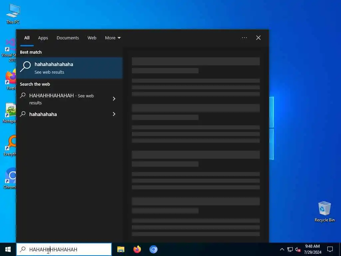
Task: Open the muted volume tray icon
Action: coord(298,249)
